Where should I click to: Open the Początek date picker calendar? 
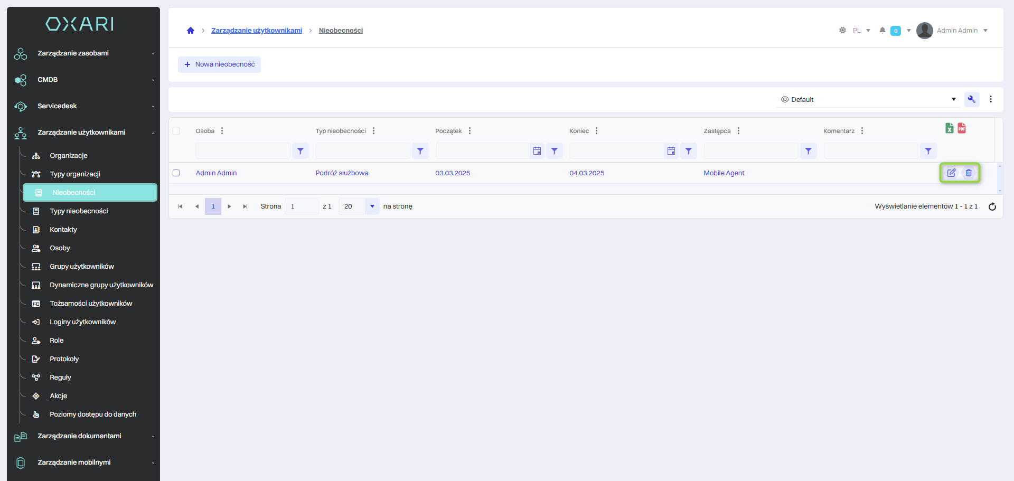(537, 151)
